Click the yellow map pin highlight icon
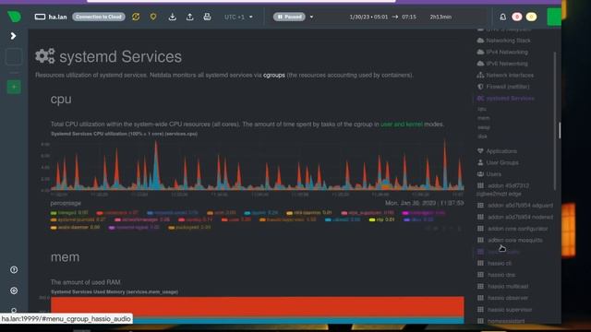Image resolution: width=591 pixels, height=332 pixels. [x=153, y=17]
